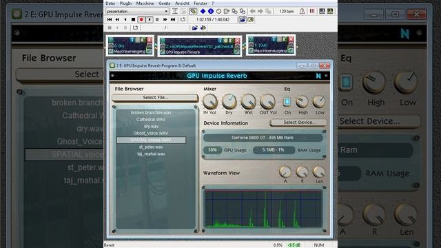Click the info icon on the GPU Impulse Reverb module

point(220,41)
